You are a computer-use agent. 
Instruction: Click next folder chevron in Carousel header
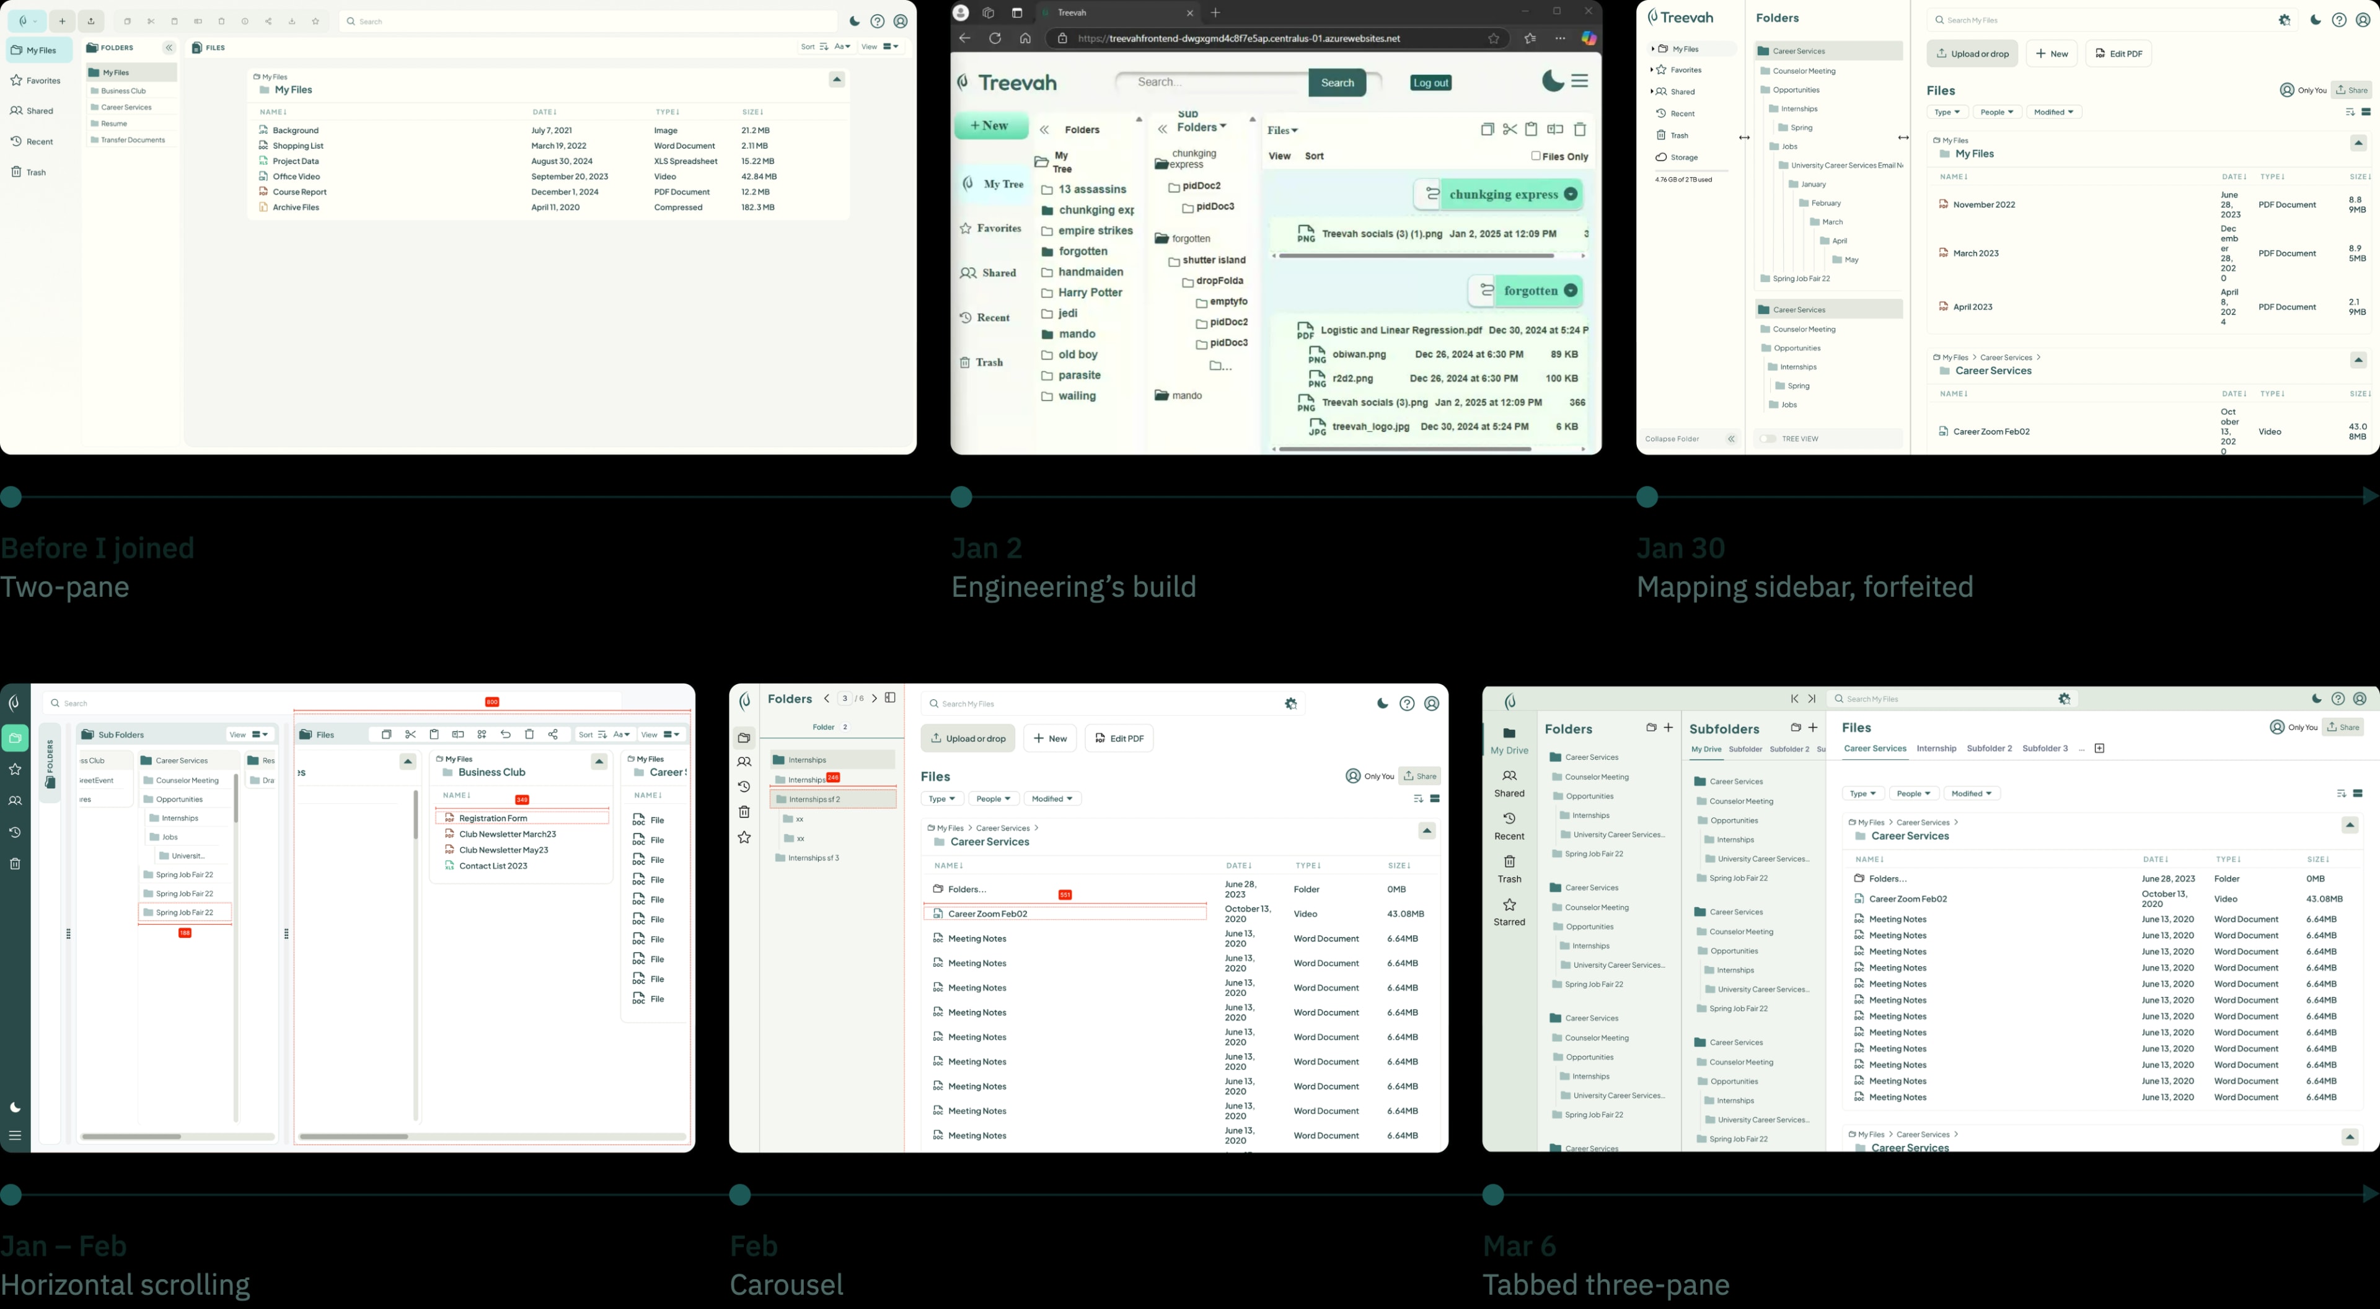[874, 699]
